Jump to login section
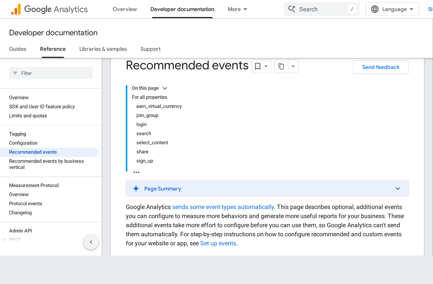The height and width of the screenshot is (284, 433). point(141,124)
